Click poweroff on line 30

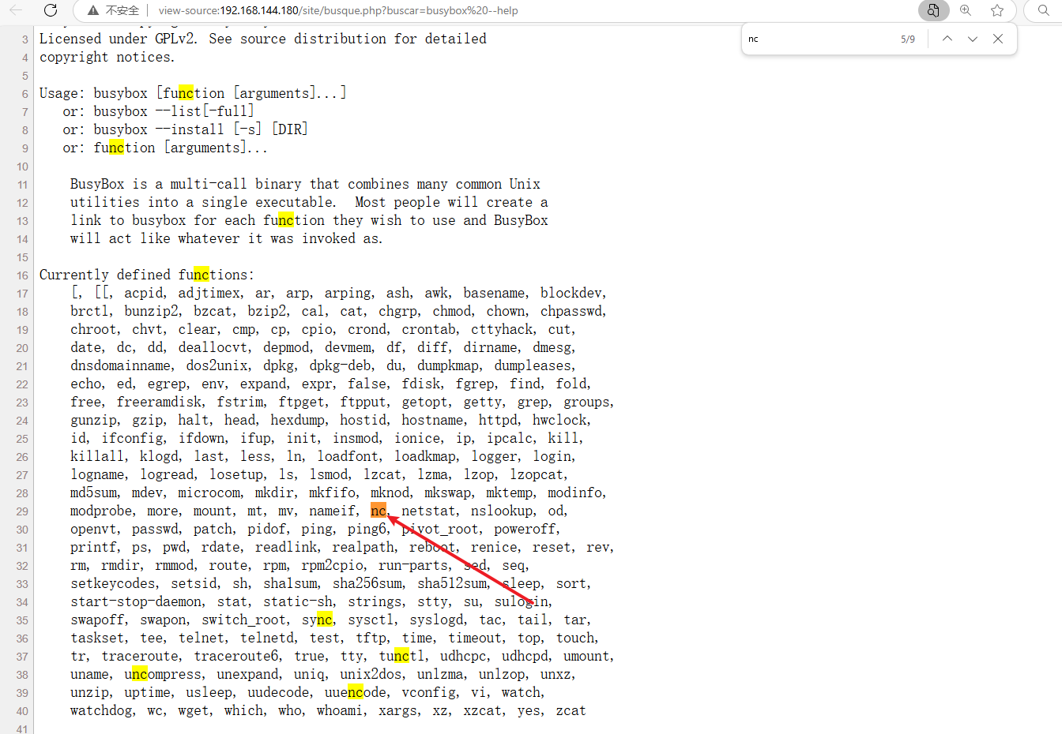click(x=525, y=529)
